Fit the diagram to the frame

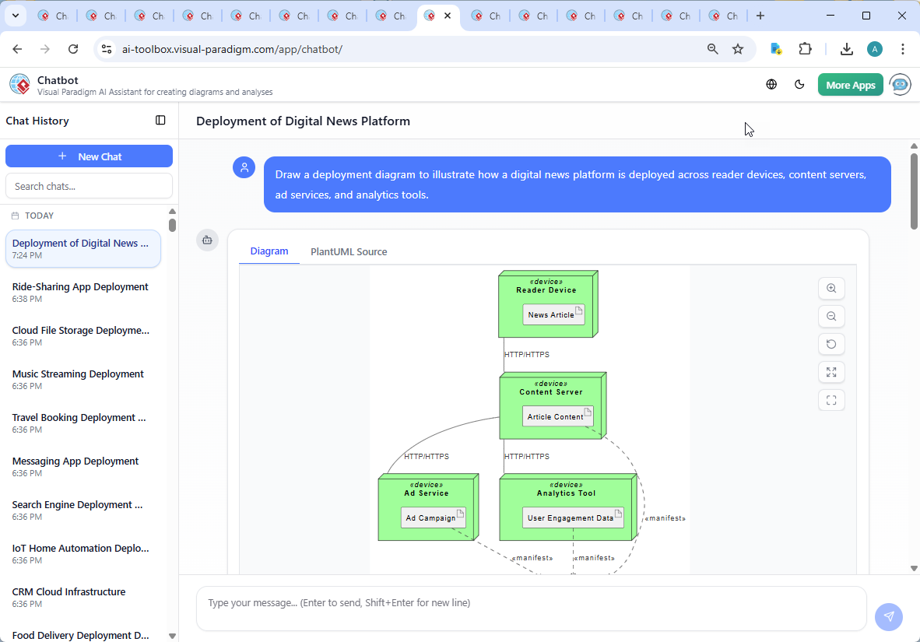(831, 400)
